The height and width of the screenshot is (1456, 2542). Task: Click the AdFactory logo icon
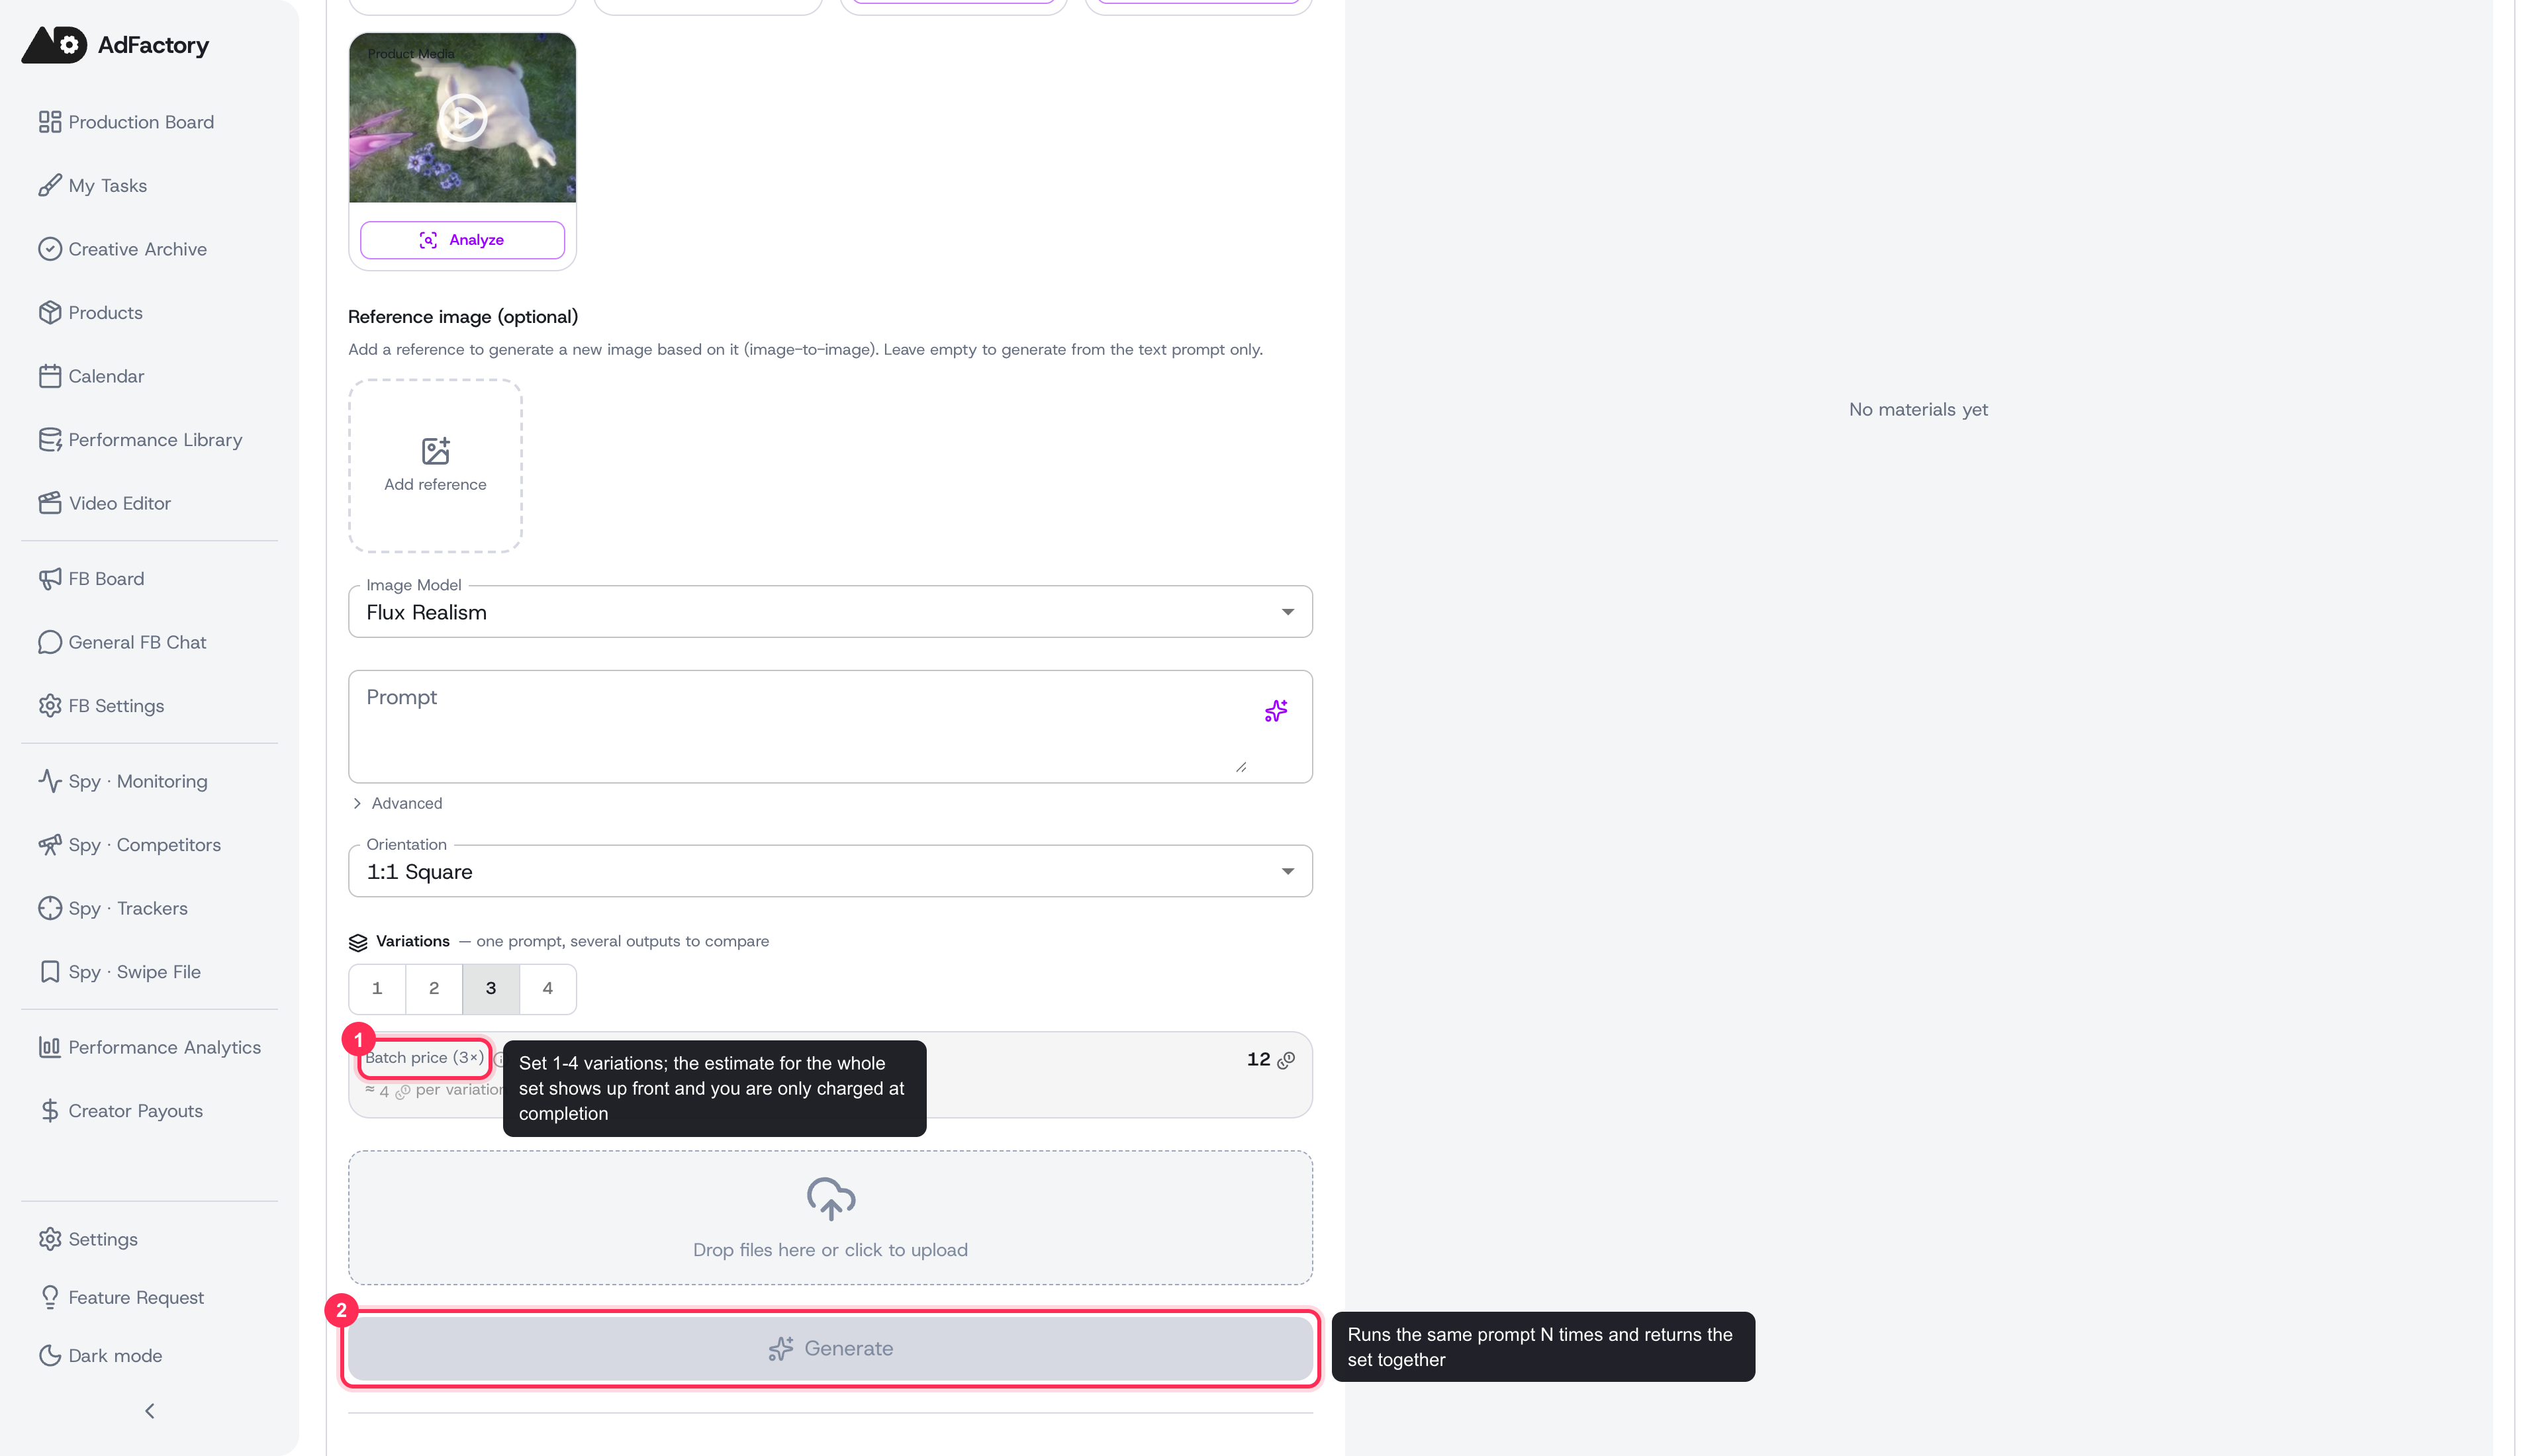pyautogui.click(x=54, y=45)
